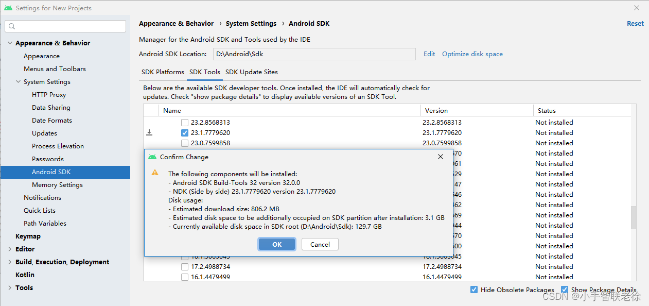Viewport: 649px width, 306px height.
Task: Click the Edit link for SDK location
Action: tap(429, 54)
